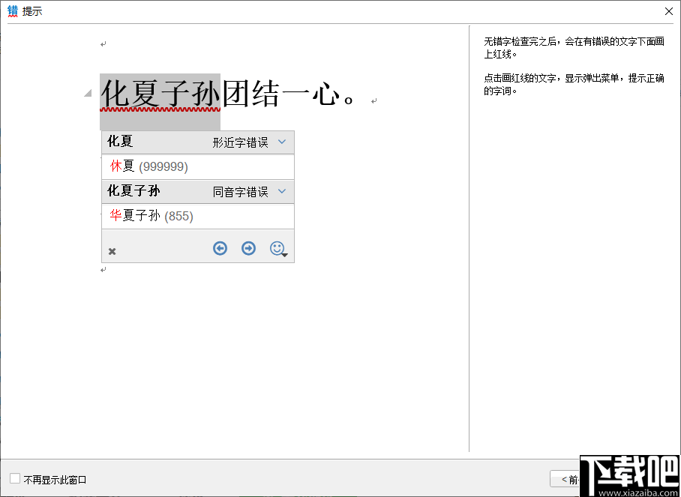Click the 错 app icon in title bar
The height and width of the screenshot is (497, 681).
(x=13, y=12)
